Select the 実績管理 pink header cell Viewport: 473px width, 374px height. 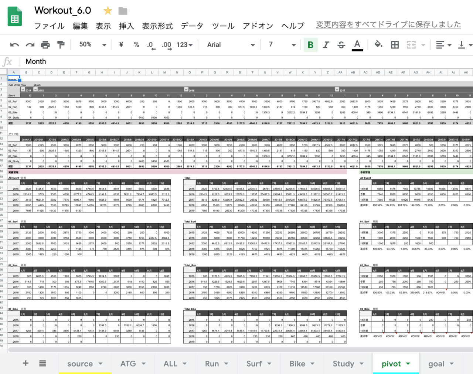177,172
